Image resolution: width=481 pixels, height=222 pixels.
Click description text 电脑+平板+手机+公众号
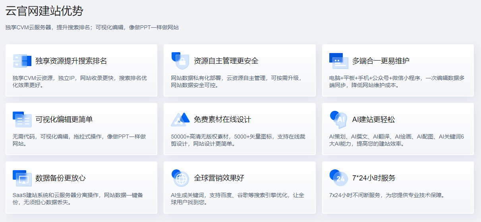click(397, 82)
